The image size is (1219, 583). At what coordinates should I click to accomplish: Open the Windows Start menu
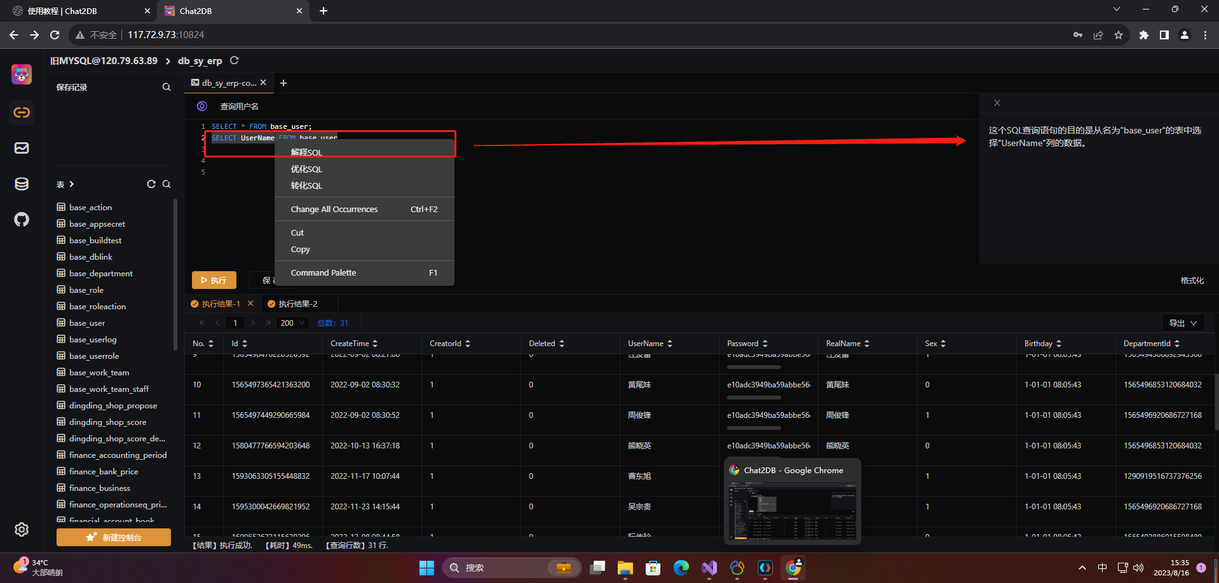pos(426,568)
